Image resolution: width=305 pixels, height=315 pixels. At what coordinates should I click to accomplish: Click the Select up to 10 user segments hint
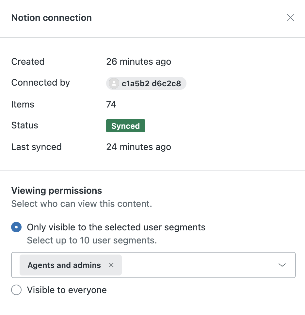tap(92, 240)
